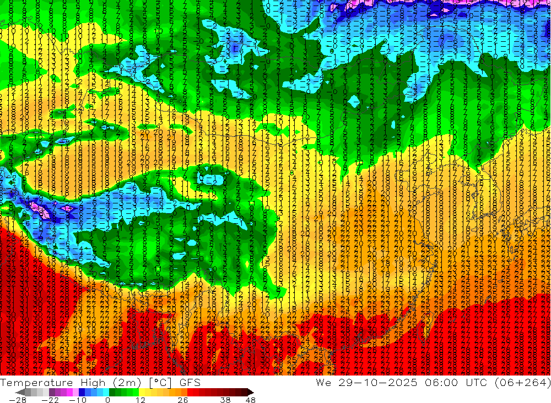This screenshot has height=403, width=551.
Task: Click the '12' legend value
Action: (x=141, y=400)
